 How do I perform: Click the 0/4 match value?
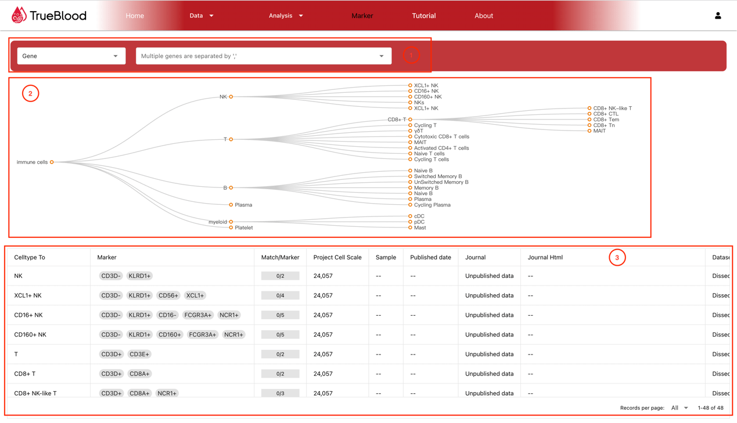point(280,295)
